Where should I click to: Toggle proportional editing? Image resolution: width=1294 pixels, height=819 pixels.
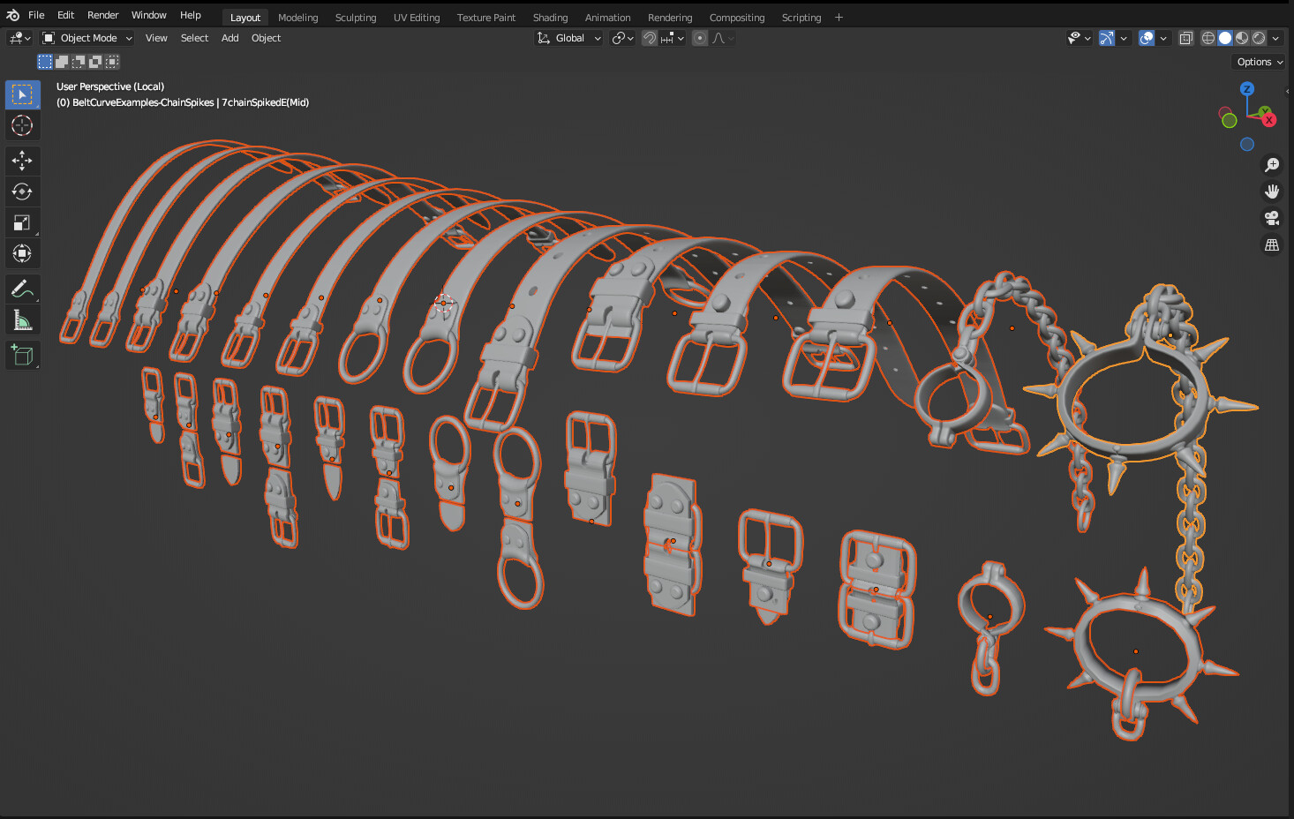tap(700, 38)
